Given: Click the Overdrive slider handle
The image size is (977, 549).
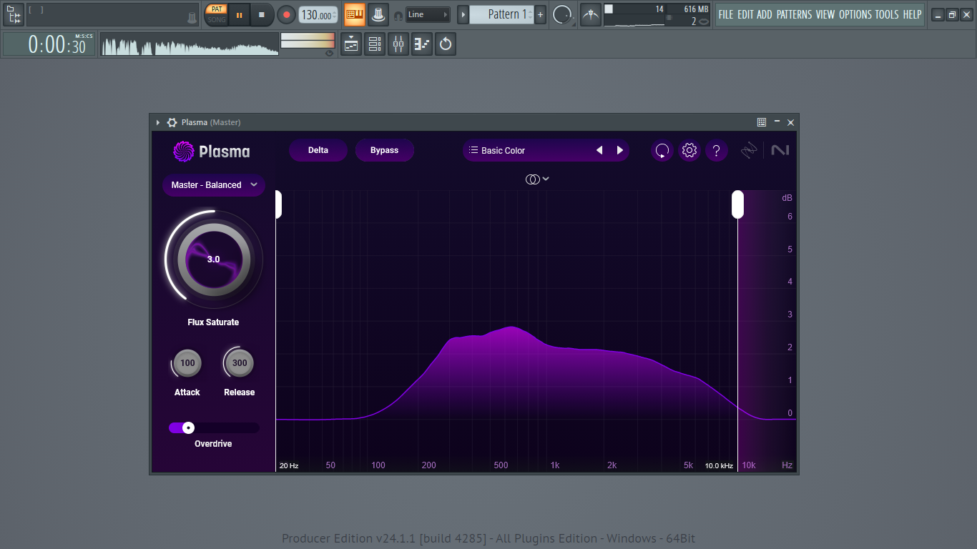Looking at the screenshot, I should pos(188,427).
